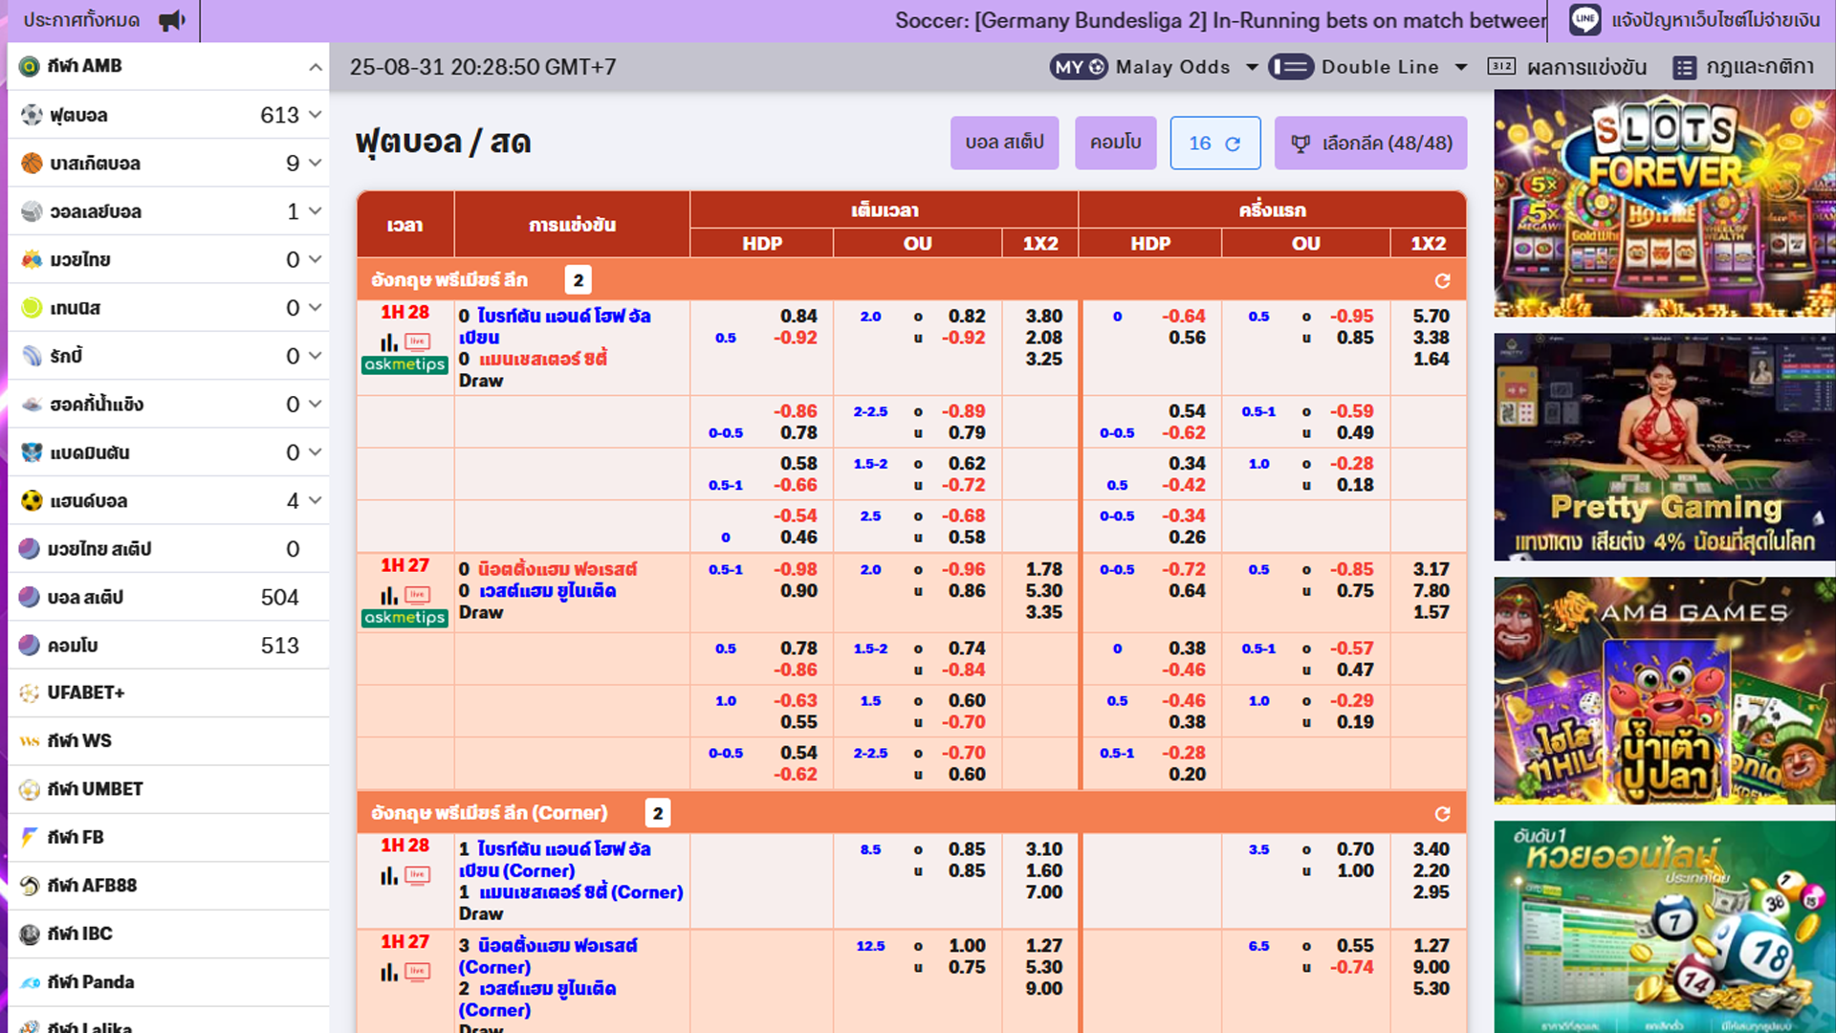Image resolution: width=1836 pixels, height=1033 pixels.
Task: Switch to the คอมโบ tab button
Action: click(x=1115, y=143)
